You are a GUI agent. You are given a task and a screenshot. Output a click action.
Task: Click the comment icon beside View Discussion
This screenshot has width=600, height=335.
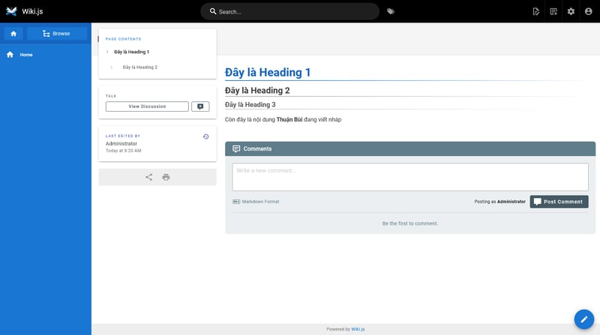[200, 106]
